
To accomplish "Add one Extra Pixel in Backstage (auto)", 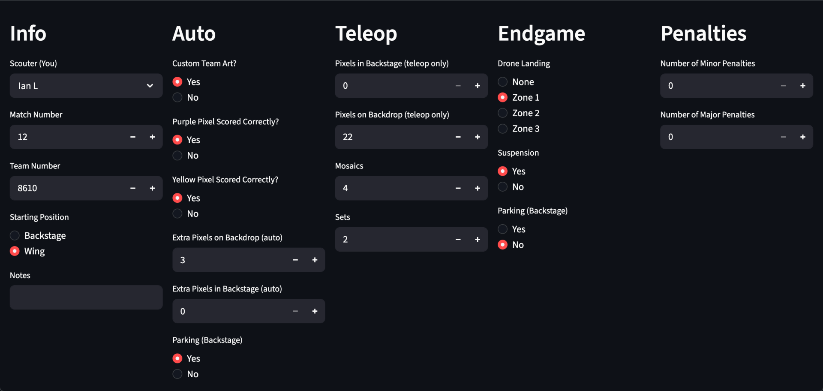I will pos(315,311).
